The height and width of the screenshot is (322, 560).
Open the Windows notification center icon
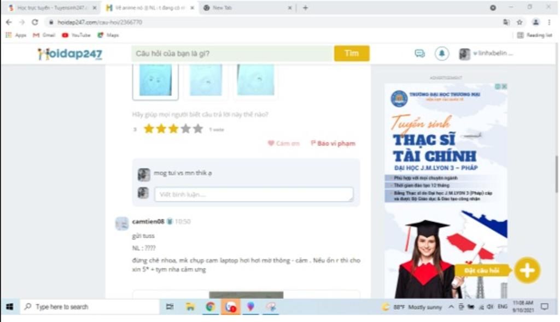[x=545, y=307]
